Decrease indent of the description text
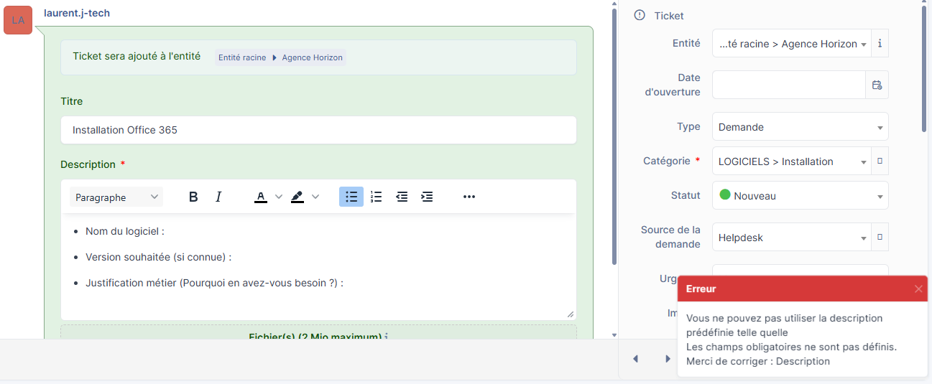This screenshot has width=932, height=384. [x=402, y=197]
